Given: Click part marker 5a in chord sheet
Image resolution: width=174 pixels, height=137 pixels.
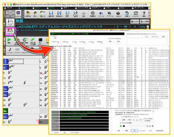Looking at the screenshot, I should coord(6,67).
